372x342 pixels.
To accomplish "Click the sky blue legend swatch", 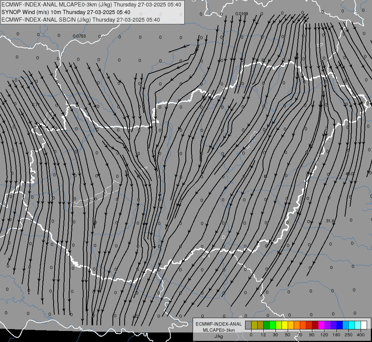I will 346,325.
